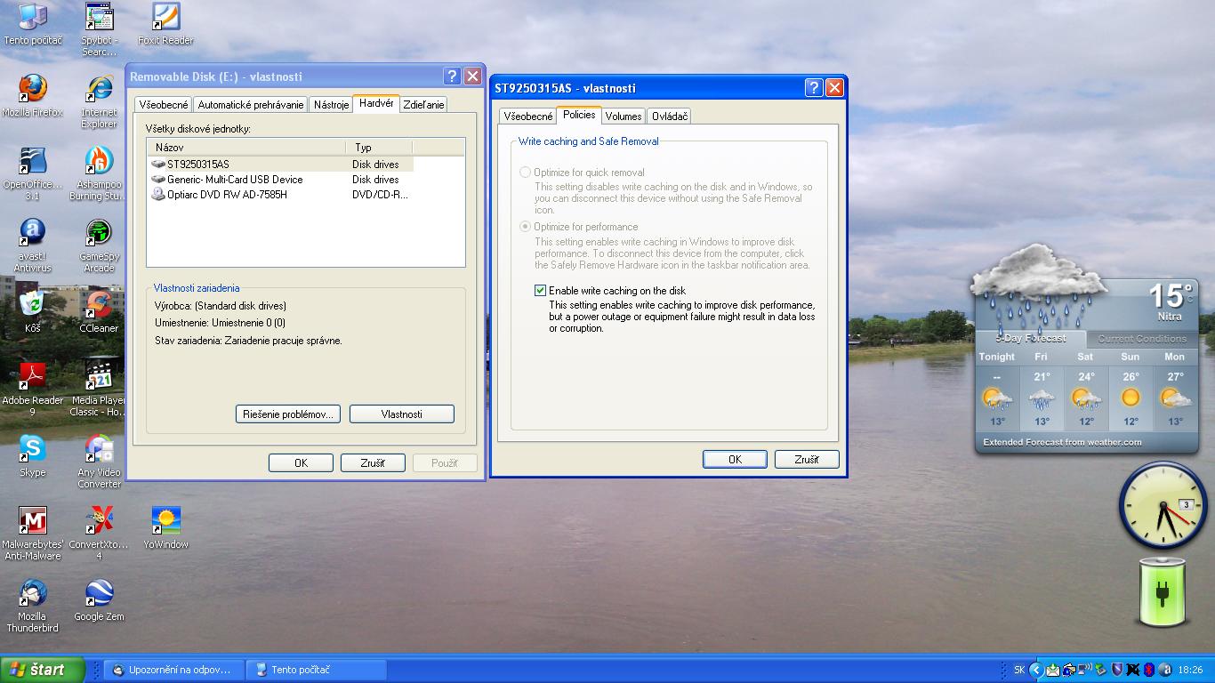The image size is (1215, 683).
Task: Switch to the Volumes tab
Action: (624, 117)
